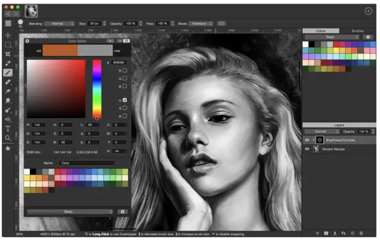Enable the B checkbox below G
Screen dimensions: 380x242
(x=124, y=86)
